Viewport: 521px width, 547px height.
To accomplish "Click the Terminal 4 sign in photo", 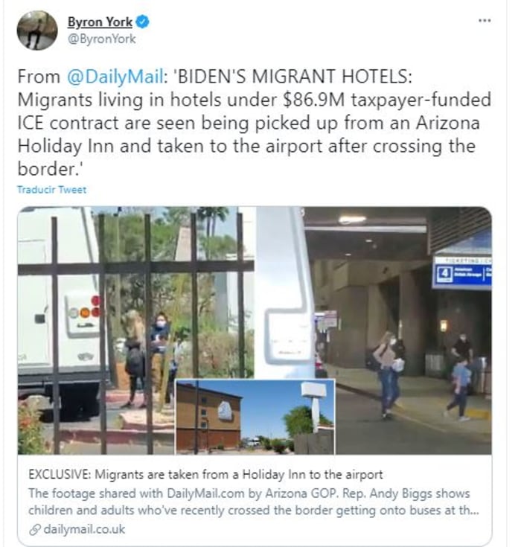I will click(x=462, y=274).
